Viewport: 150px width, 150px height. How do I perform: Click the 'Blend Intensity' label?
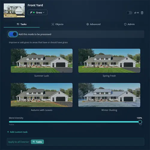(16, 118)
